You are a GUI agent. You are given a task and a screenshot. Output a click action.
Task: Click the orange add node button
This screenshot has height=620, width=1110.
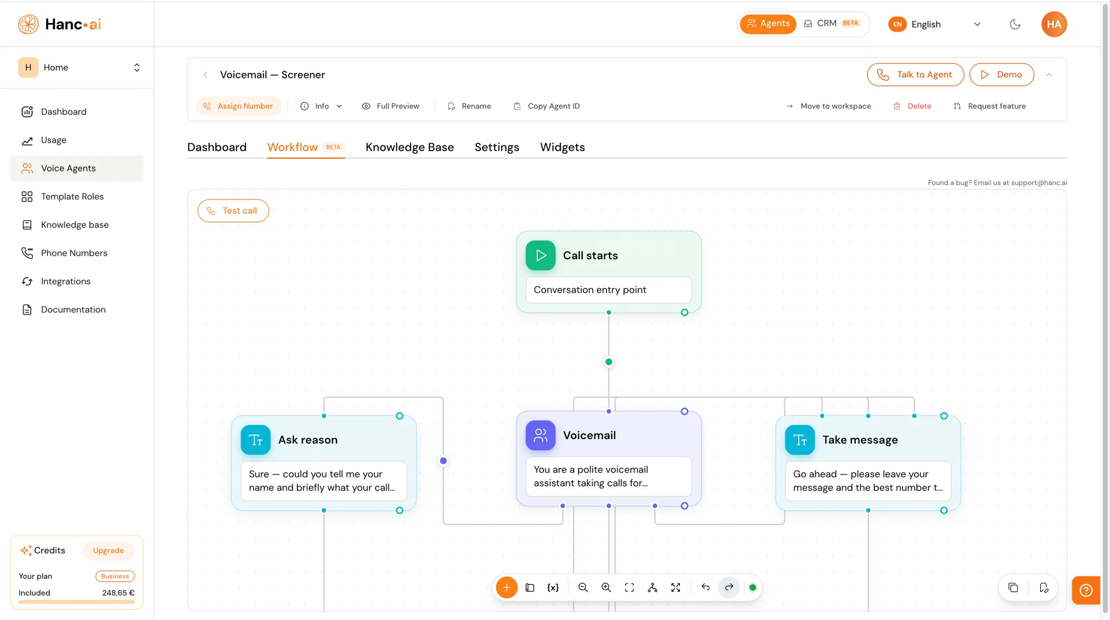[x=506, y=587]
